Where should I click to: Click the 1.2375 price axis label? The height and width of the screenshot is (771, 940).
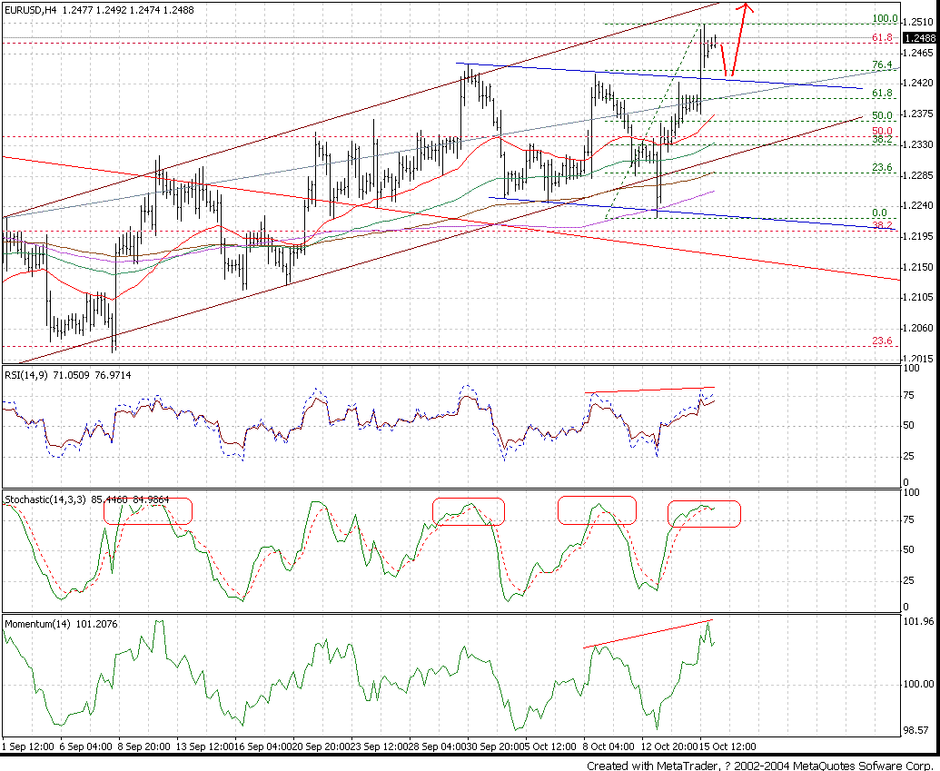coord(920,114)
